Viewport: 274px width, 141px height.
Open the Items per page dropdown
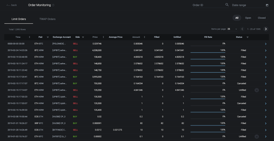[232, 29]
